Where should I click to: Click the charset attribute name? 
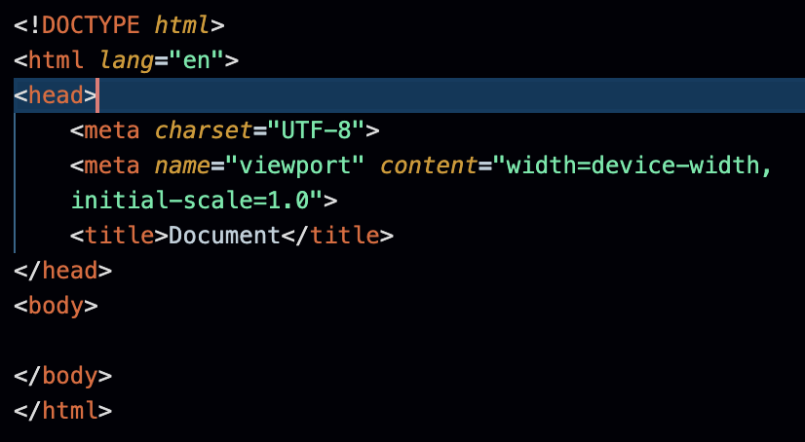click(204, 130)
